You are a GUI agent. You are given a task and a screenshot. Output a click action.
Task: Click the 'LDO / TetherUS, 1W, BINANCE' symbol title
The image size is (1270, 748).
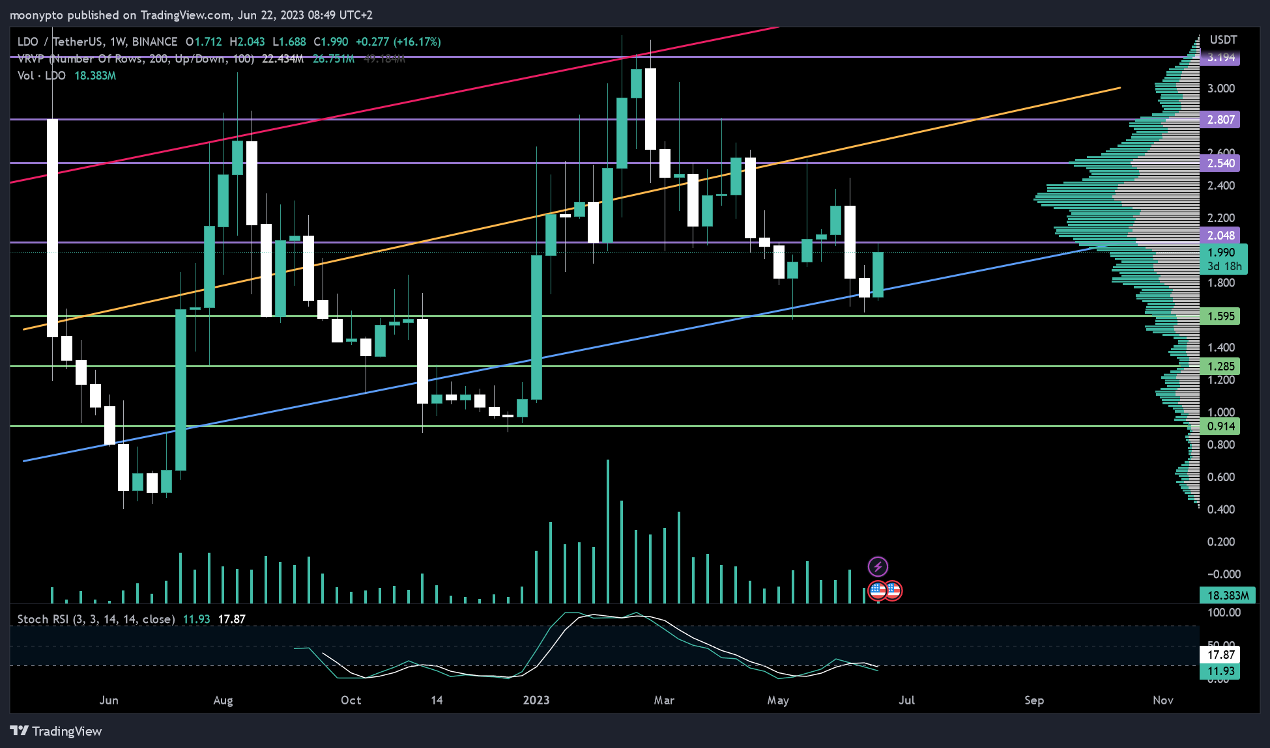point(97,42)
